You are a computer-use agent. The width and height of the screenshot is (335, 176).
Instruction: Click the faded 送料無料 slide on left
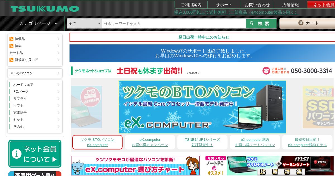click(x=87, y=107)
